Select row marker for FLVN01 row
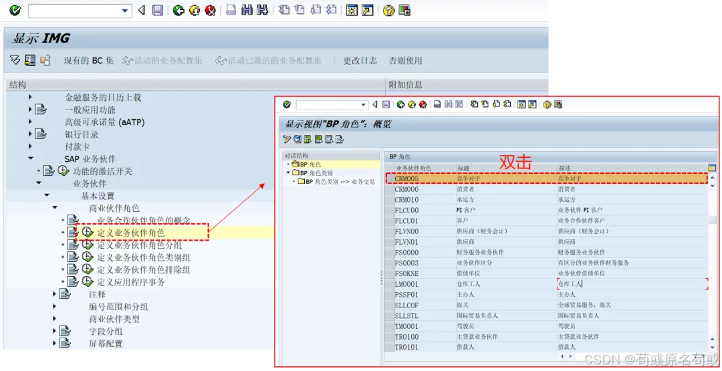 click(x=390, y=242)
